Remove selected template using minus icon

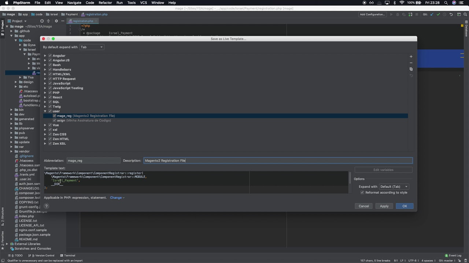(x=411, y=63)
